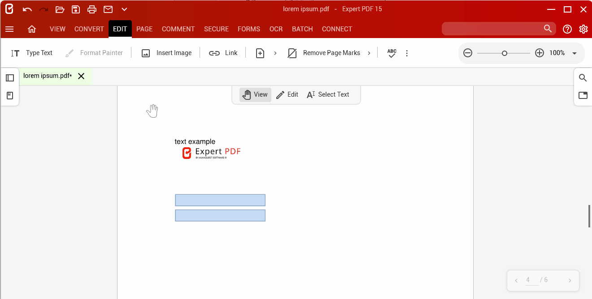Expand arrow next to add page icon
Image resolution: width=592 pixels, height=299 pixels.
click(275, 53)
